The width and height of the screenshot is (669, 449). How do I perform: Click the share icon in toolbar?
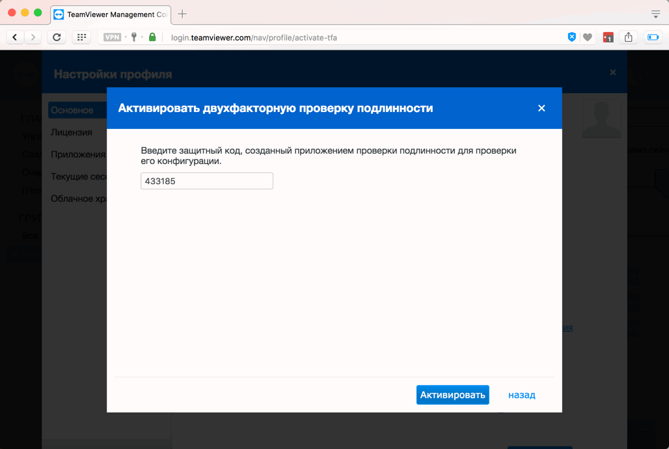[x=629, y=37]
